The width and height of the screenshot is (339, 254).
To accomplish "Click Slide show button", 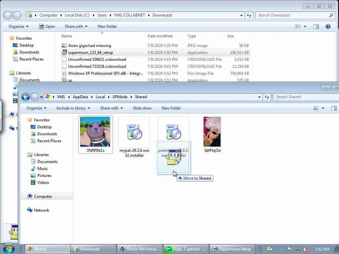I will tap(142, 108).
